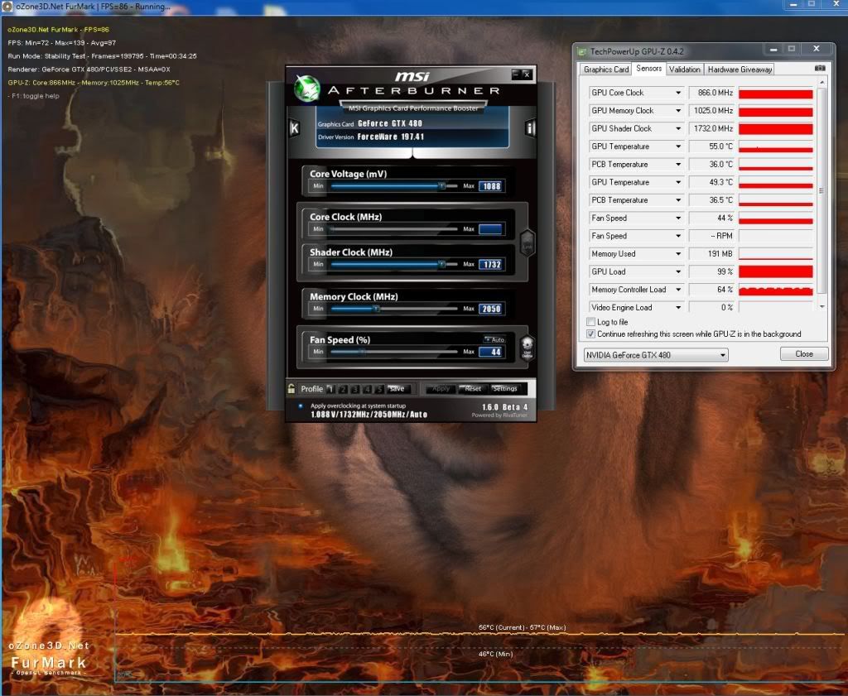This screenshot has width=848, height=696.
Task: Click the Memory Clock value field 2050
Action: 492,309
